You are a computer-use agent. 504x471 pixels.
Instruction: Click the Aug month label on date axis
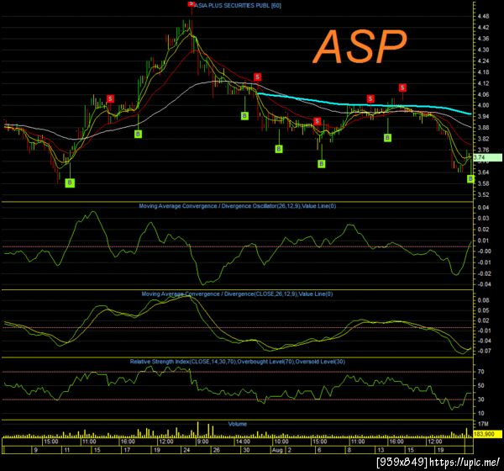277,450
